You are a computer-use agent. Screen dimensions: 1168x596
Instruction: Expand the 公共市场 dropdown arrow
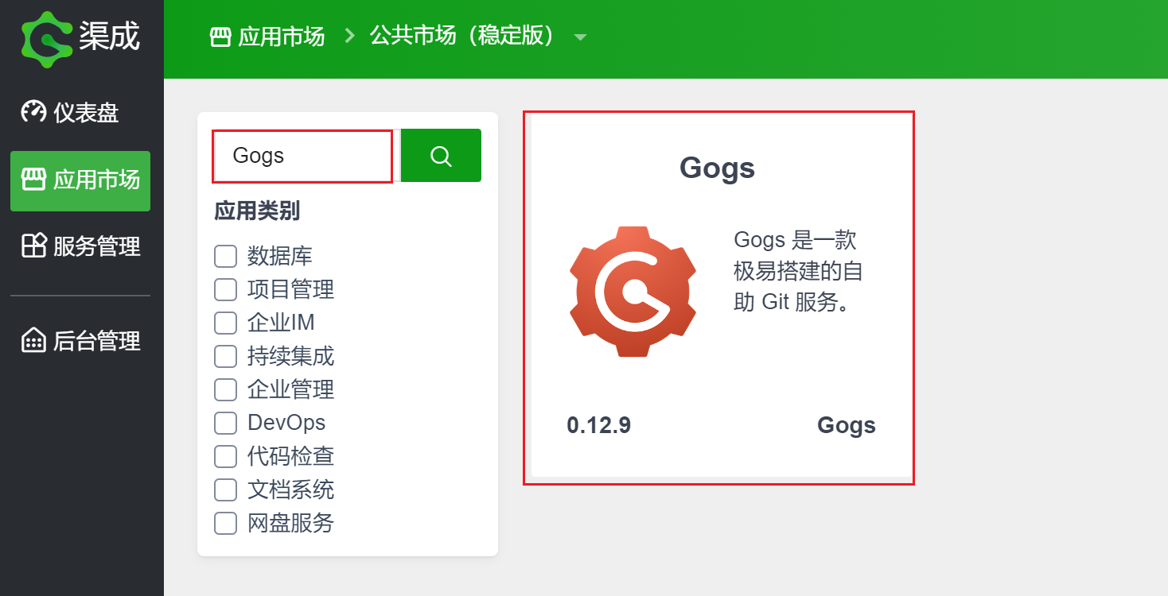coord(580,37)
